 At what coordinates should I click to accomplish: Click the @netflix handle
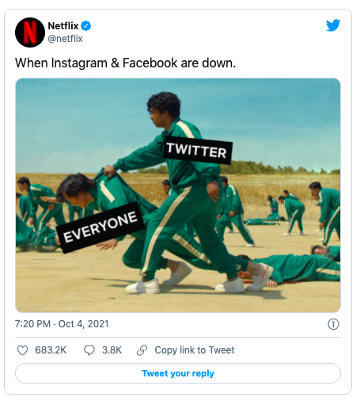click(65, 39)
